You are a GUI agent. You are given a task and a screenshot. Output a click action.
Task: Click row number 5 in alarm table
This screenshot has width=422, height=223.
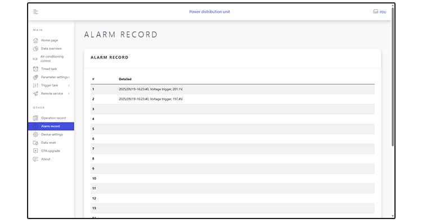(x=93, y=129)
